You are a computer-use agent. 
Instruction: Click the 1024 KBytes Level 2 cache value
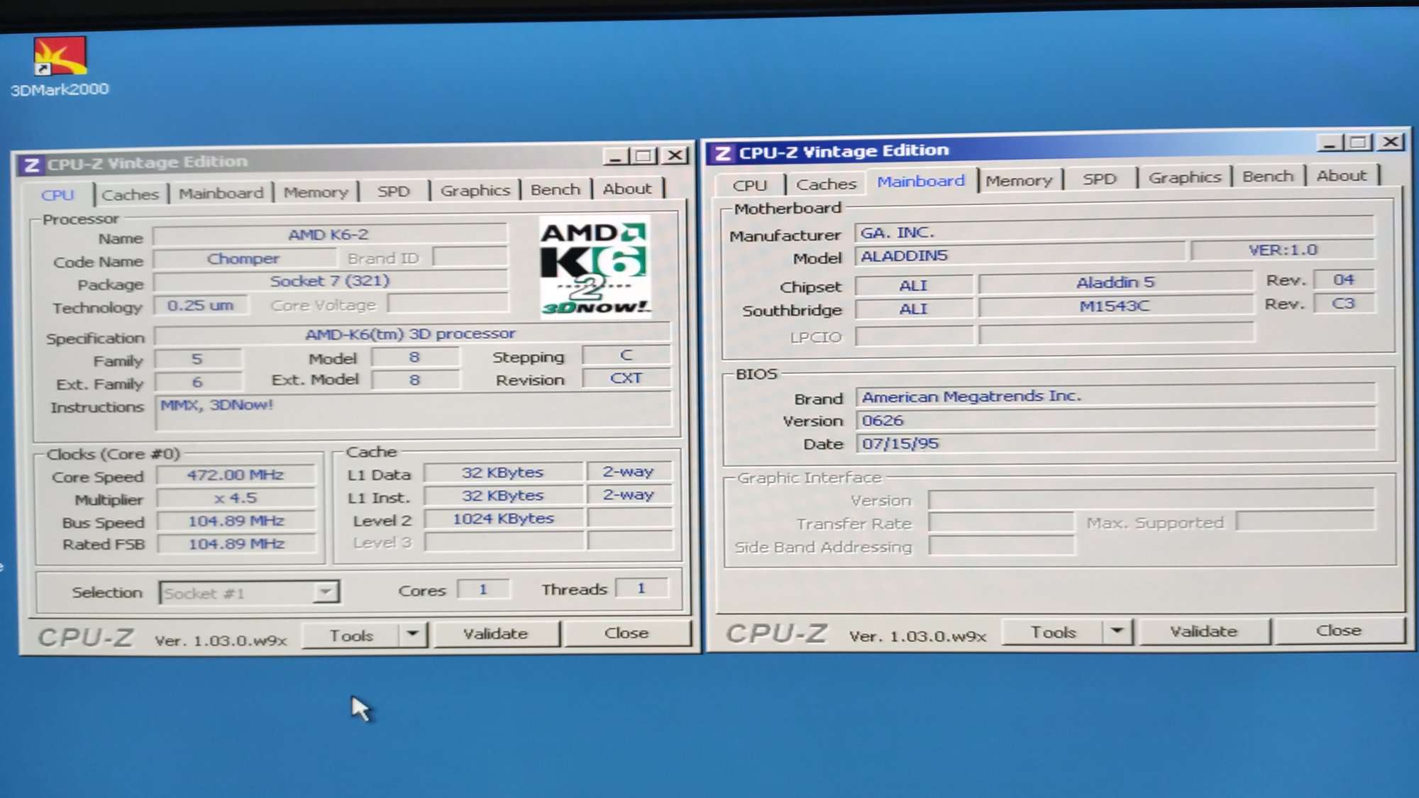[504, 519]
